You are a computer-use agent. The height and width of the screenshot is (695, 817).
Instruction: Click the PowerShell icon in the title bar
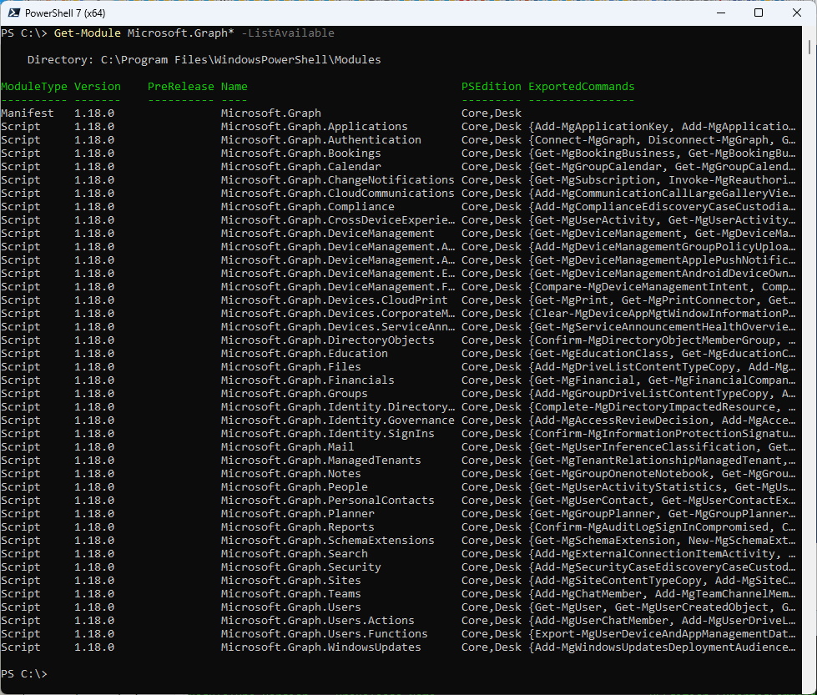click(x=14, y=13)
